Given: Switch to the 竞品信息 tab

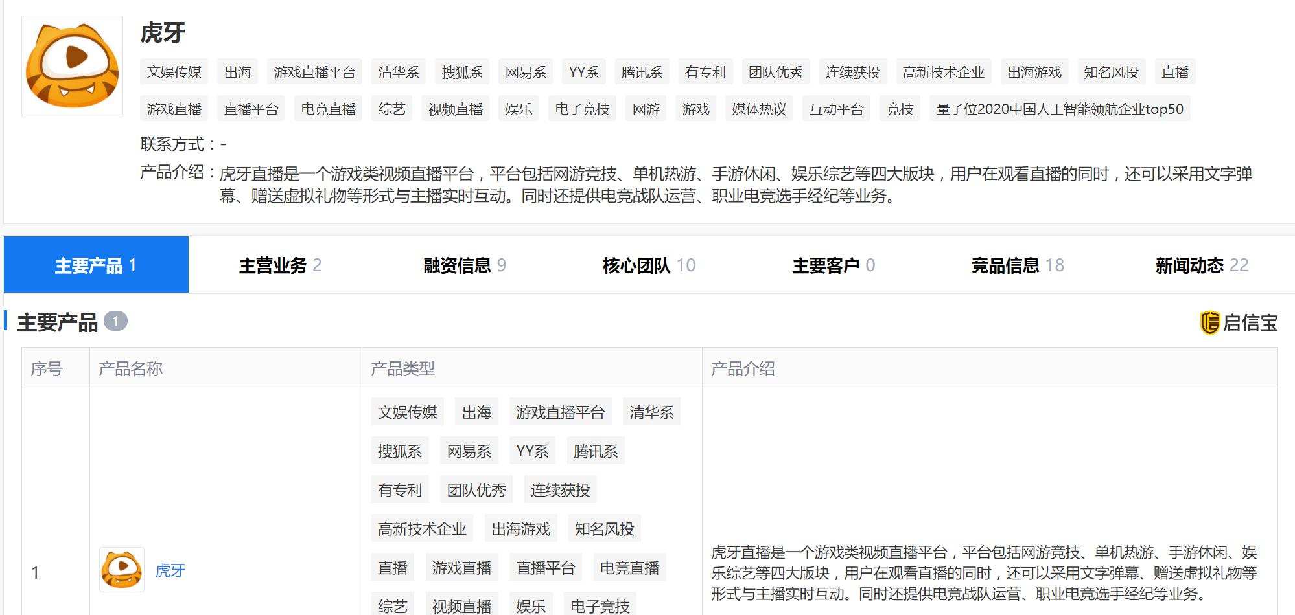Looking at the screenshot, I should (x=1008, y=264).
